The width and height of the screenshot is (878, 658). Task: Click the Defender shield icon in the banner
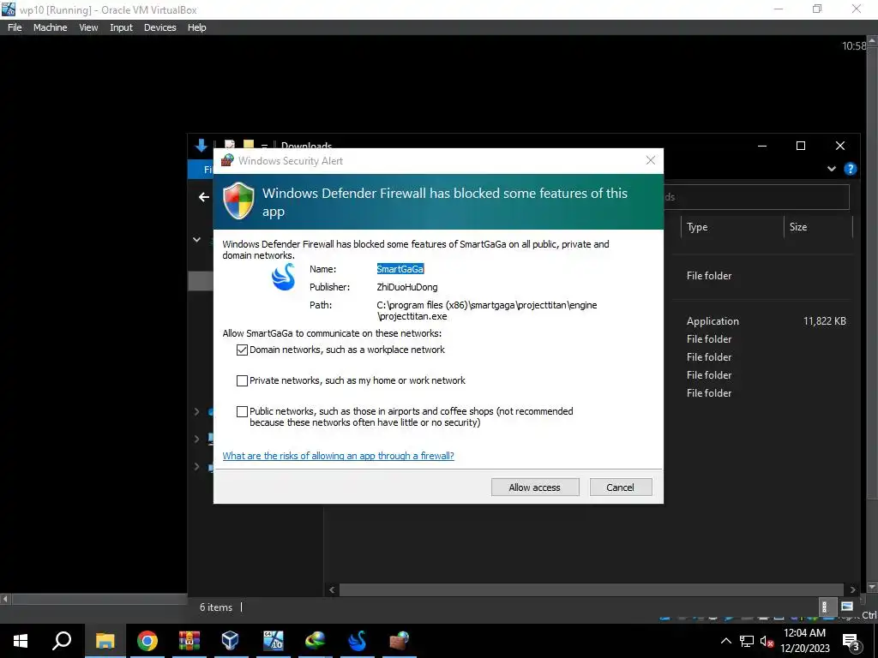click(x=238, y=200)
